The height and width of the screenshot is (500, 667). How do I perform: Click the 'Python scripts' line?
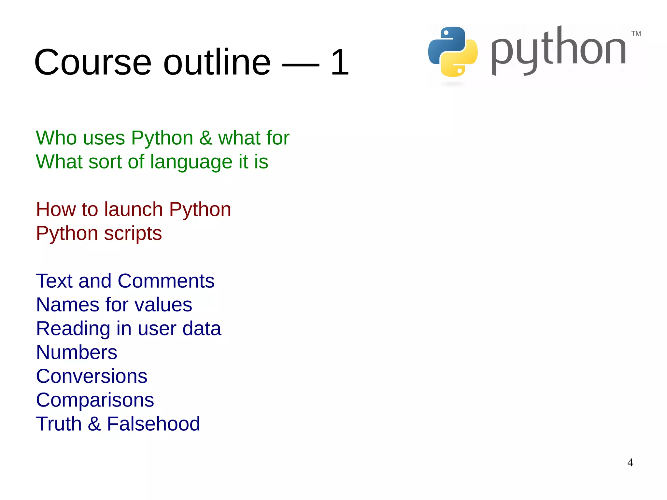pyautogui.click(x=99, y=234)
